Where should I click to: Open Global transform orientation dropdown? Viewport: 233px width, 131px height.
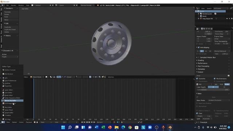(70, 77)
